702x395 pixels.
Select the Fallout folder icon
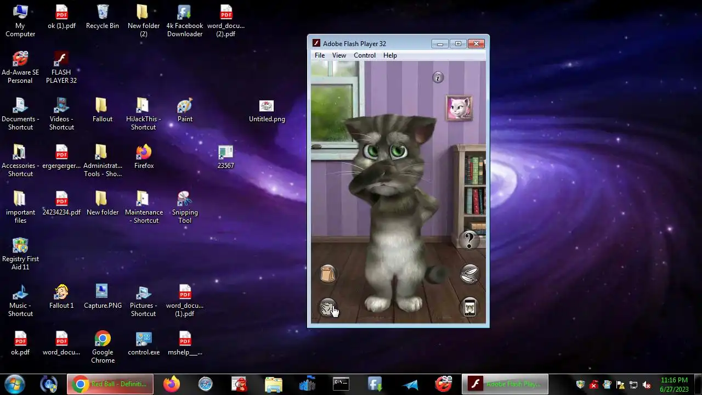pos(103,110)
